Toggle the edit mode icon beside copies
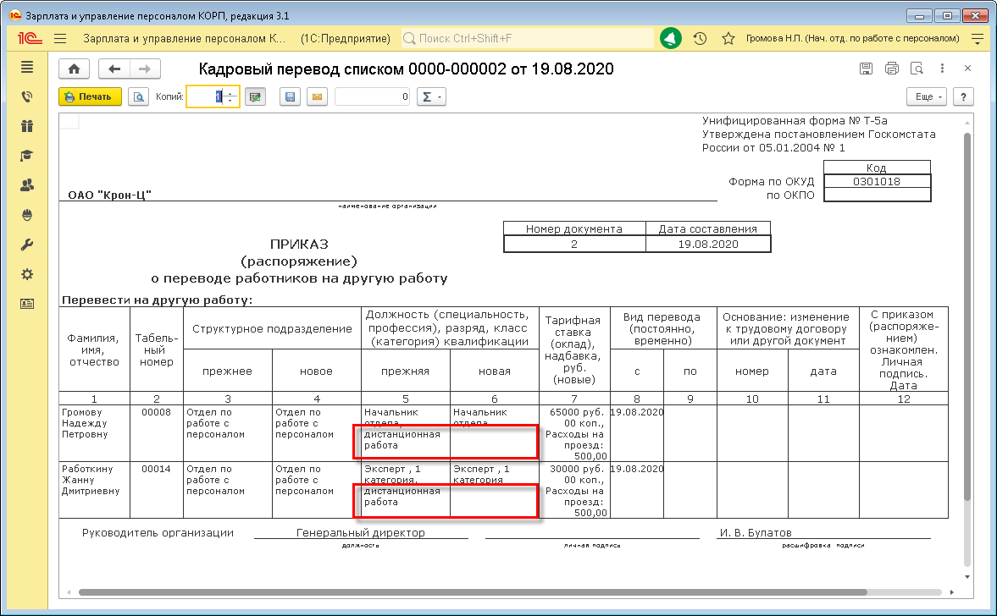997x616 pixels. point(255,97)
